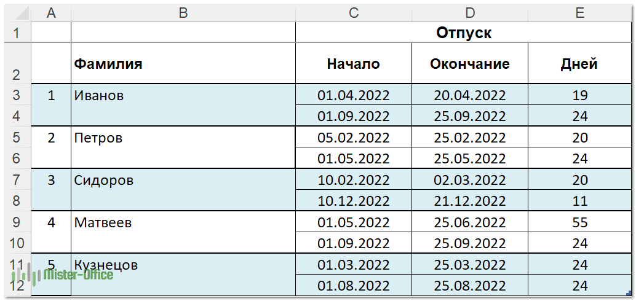Select column A header
The image size is (636, 301).
pyautogui.click(x=51, y=13)
